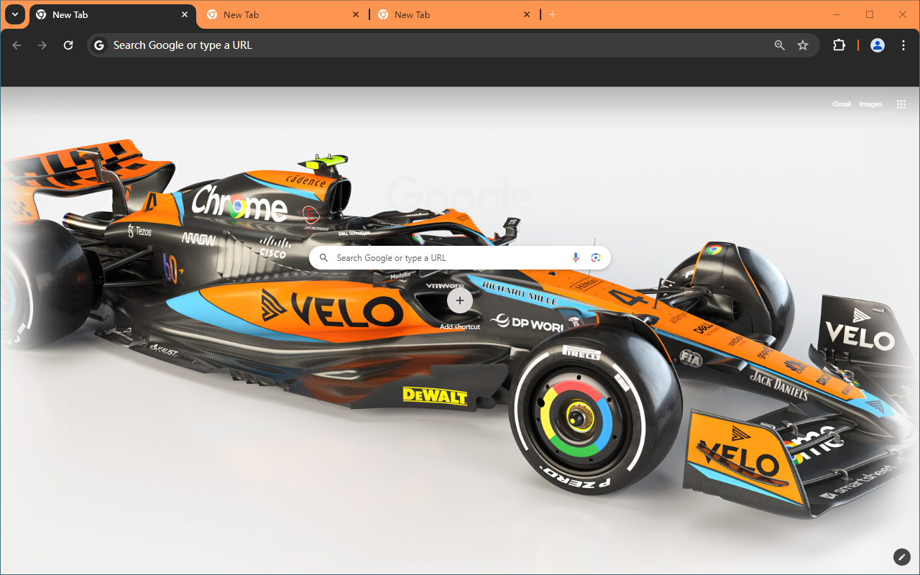Close the first New Tab

click(x=185, y=14)
